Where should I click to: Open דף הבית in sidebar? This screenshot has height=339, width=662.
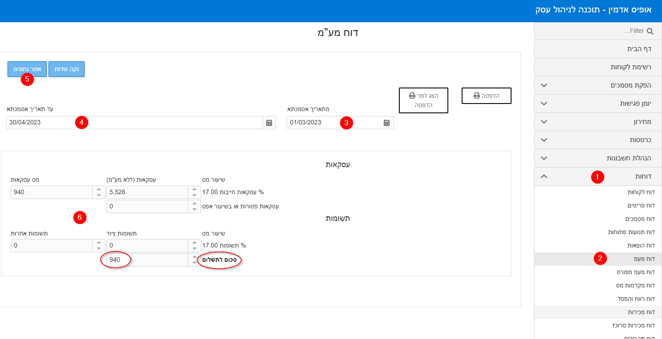click(x=598, y=49)
